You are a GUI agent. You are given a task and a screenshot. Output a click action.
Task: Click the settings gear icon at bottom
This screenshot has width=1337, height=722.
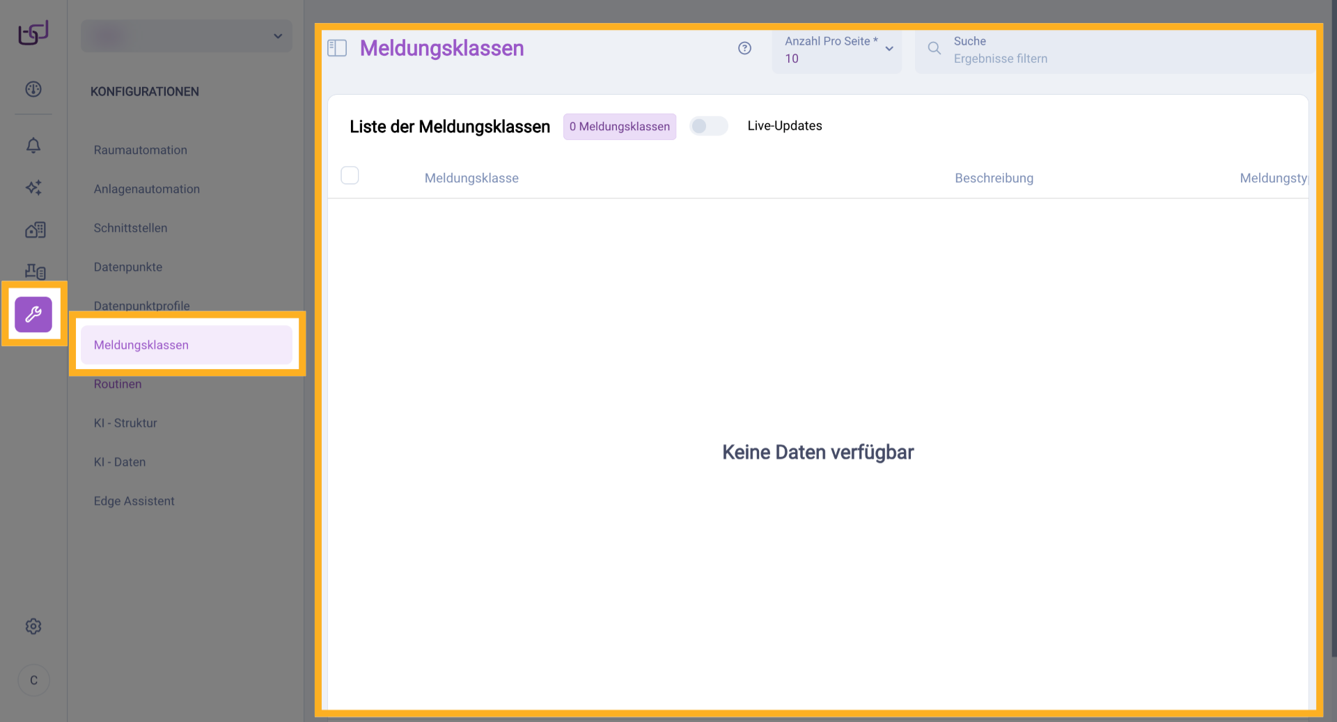pyautogui.click(x=33, y=626)
